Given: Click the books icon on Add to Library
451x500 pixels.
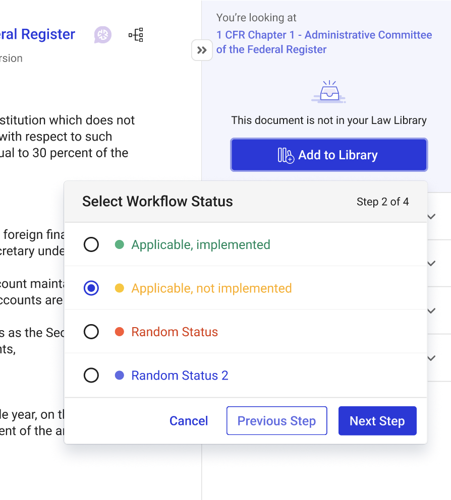Looking at the screenshot, I should (x=286, y=155).
